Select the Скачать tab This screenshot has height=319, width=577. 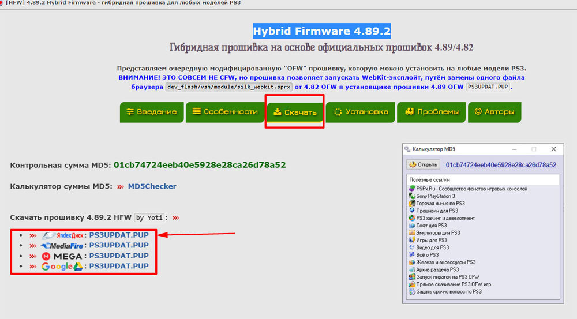point(295,112)
